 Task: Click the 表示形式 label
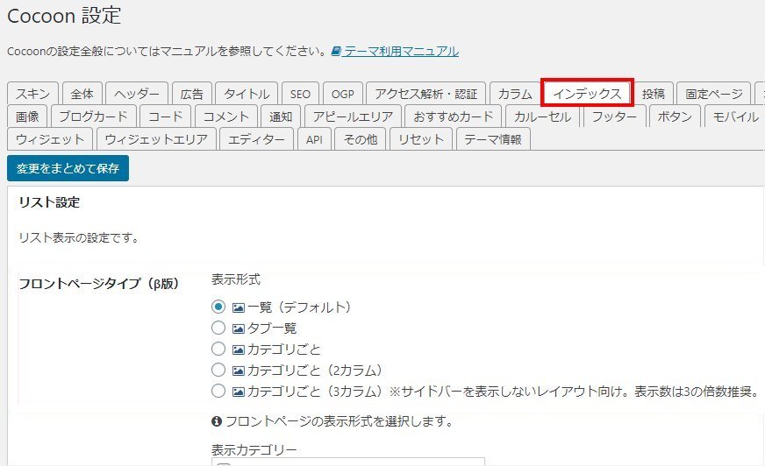[x=236, y=279]
